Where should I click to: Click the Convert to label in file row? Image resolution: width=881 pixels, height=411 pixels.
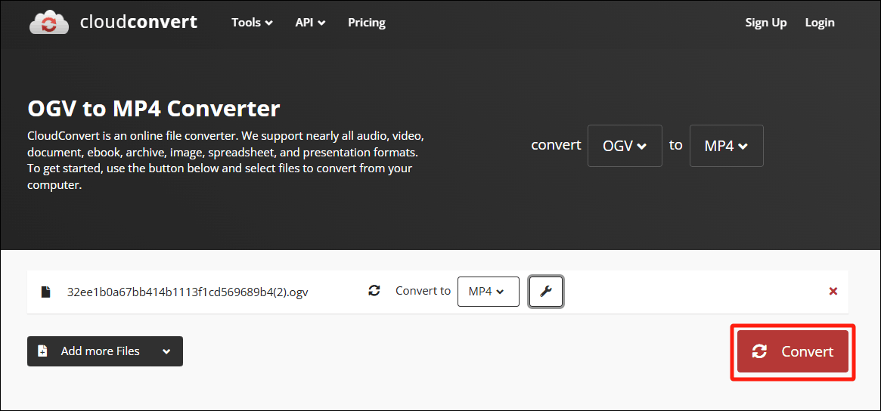tap(423, 291)
